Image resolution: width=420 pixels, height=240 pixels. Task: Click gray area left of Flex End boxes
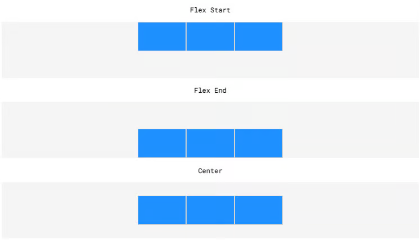pos(70,130)
